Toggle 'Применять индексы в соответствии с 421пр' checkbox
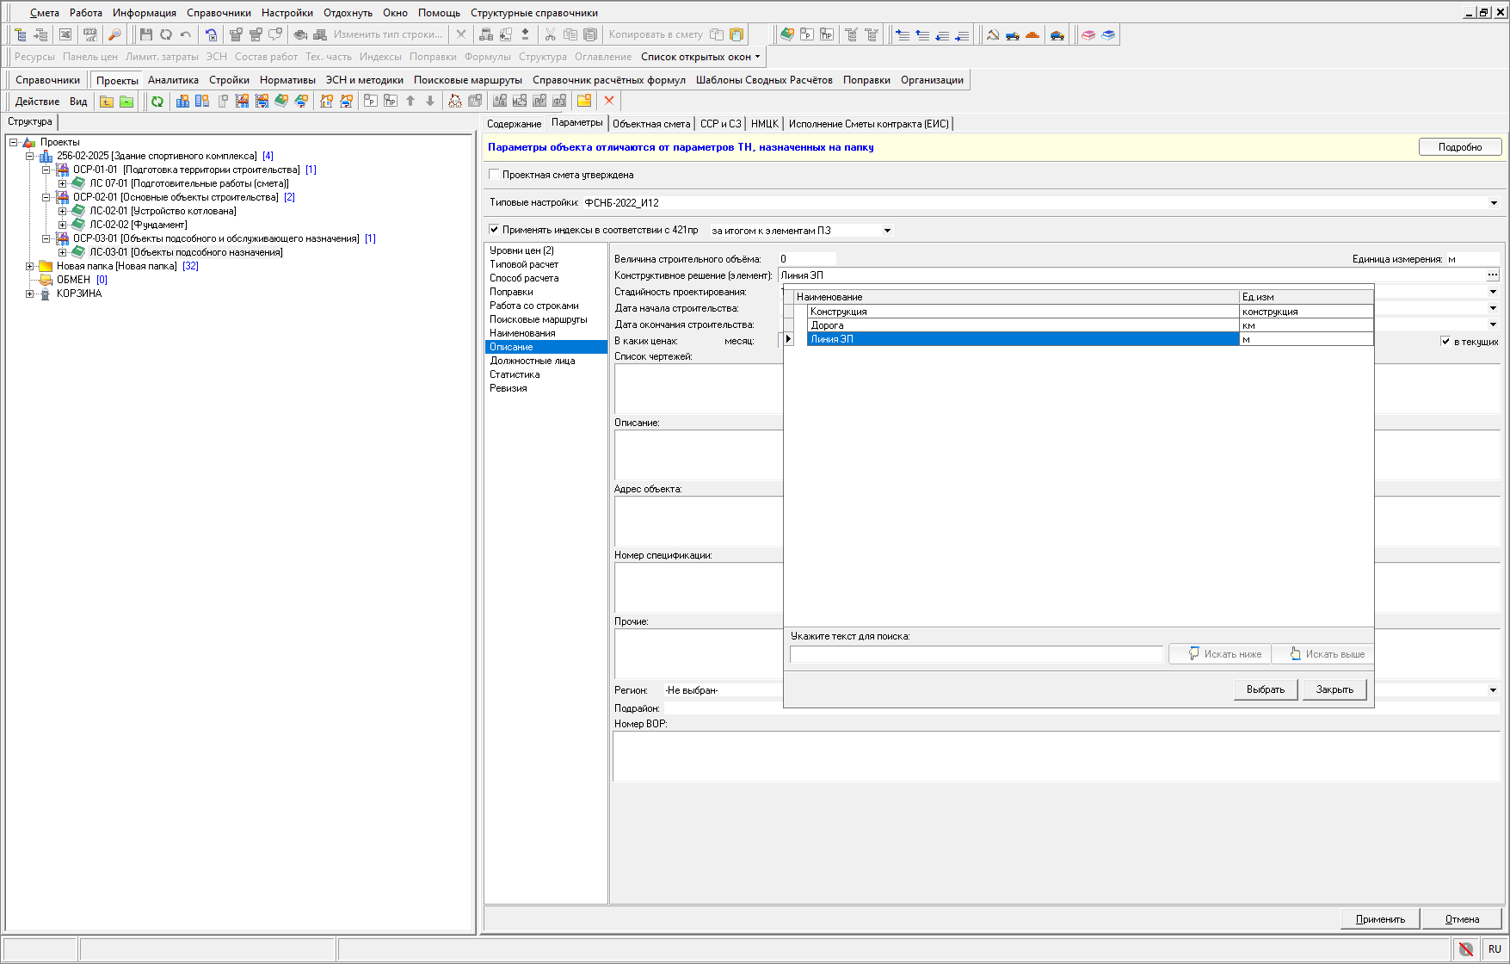Image resolution: width=1510 pixels, height=964 pixels. pyautogui.click(x=494, y=230)
